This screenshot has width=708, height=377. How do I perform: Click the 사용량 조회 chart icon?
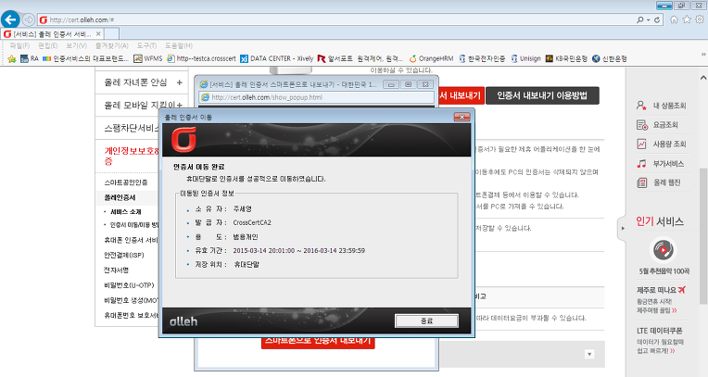point(641,144)
